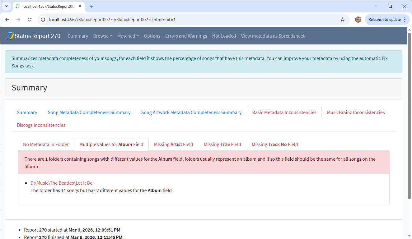Screen dimensions: 412x239
Task: Switch to MusicBrainz Inconsistencies tab
Action: (x=356, y=113)
